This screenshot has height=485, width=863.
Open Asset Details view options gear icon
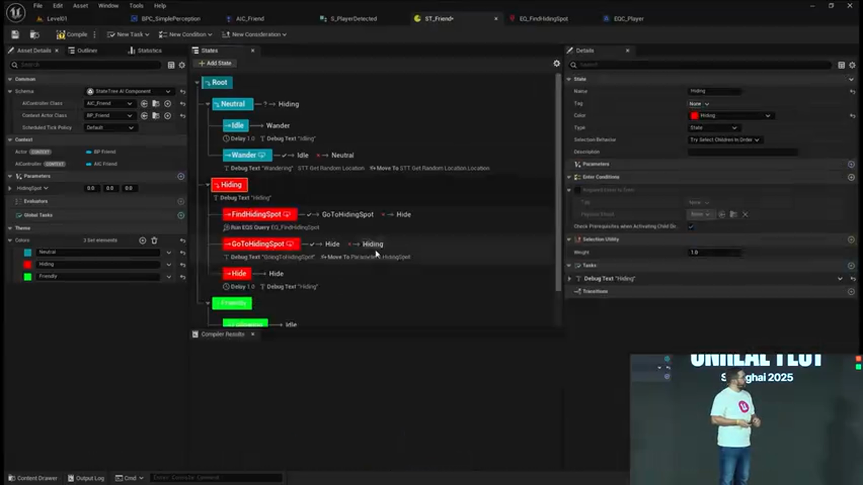[181, 65]
